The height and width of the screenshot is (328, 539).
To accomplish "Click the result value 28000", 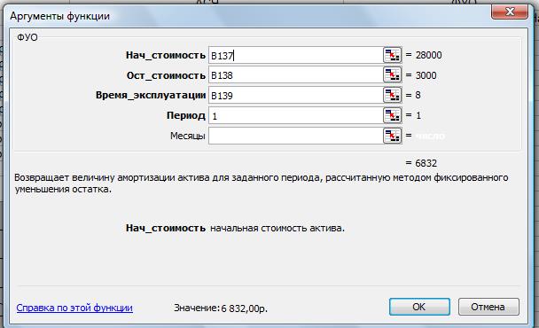I will [x=429, y=55].
